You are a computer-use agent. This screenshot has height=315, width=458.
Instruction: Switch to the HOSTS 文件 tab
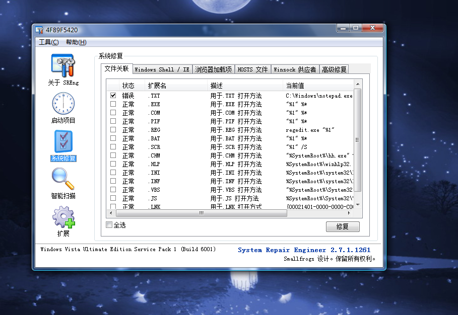click(x=252, y=69)
